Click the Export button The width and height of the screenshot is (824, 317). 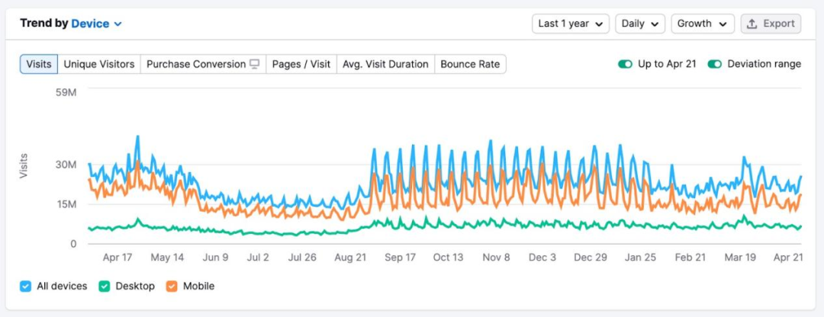pyautogui.click(x=771, y=24)
